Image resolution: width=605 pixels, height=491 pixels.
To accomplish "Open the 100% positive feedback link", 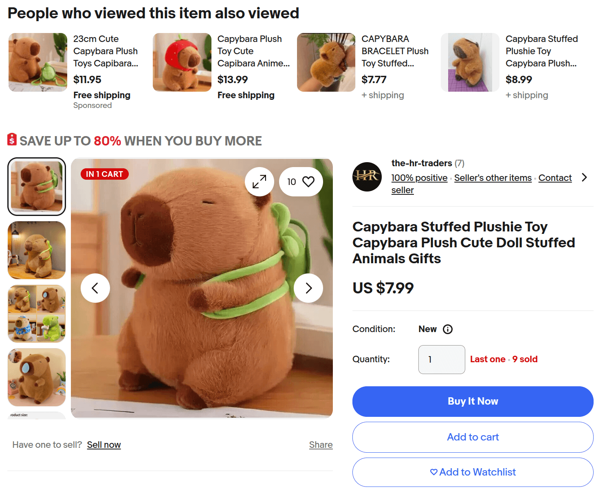I will click(x=419, y=178).
